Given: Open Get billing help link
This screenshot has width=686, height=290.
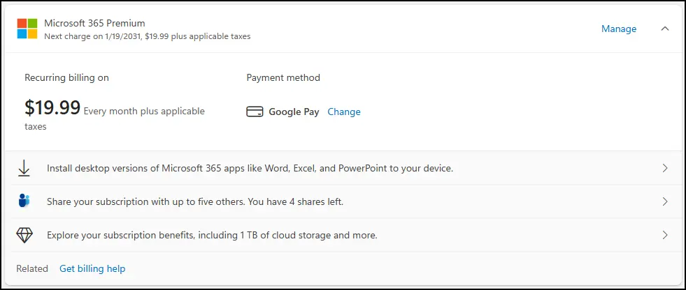Looking at the screenshot, I should coord(92,268).
